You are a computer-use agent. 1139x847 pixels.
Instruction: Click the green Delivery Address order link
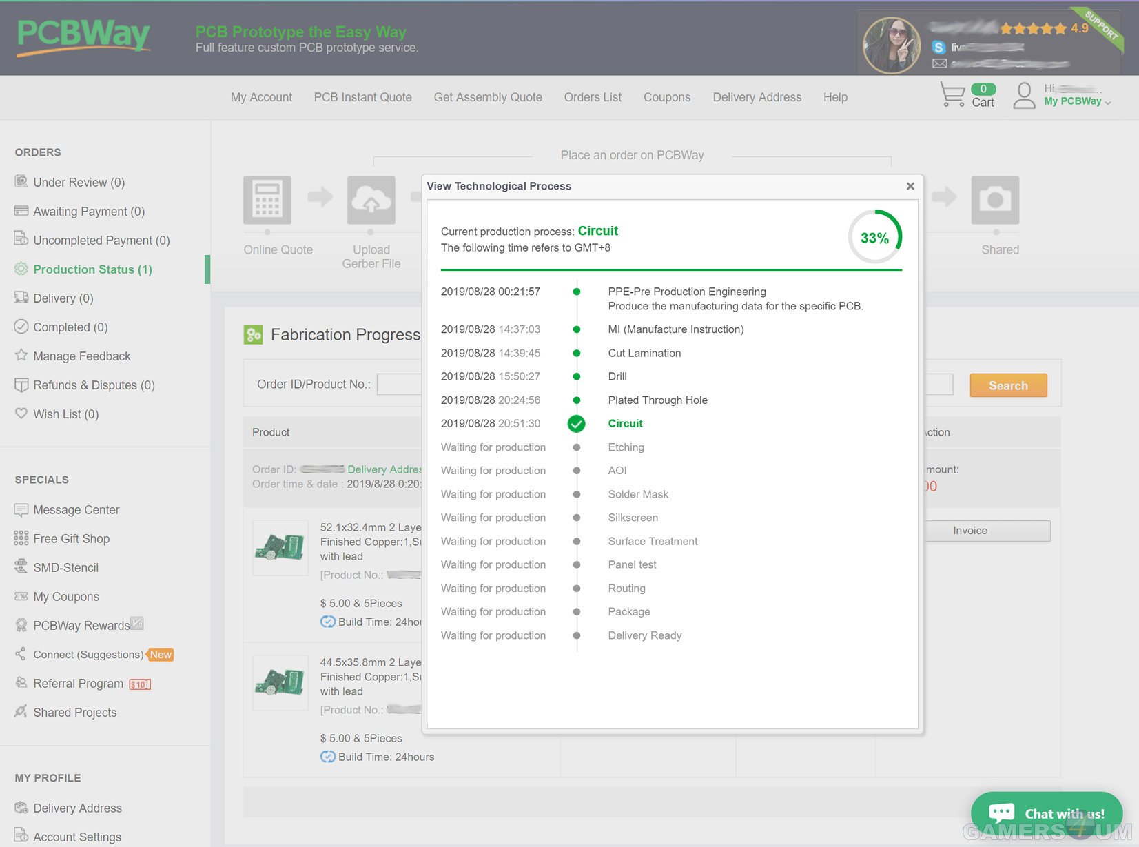pyautogui.click(x=384, y=469)
